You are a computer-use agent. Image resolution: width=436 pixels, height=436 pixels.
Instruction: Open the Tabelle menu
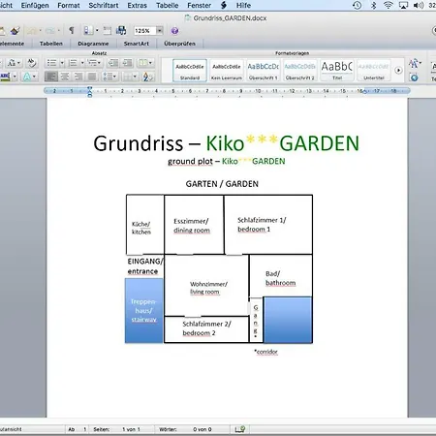(168, 6)
